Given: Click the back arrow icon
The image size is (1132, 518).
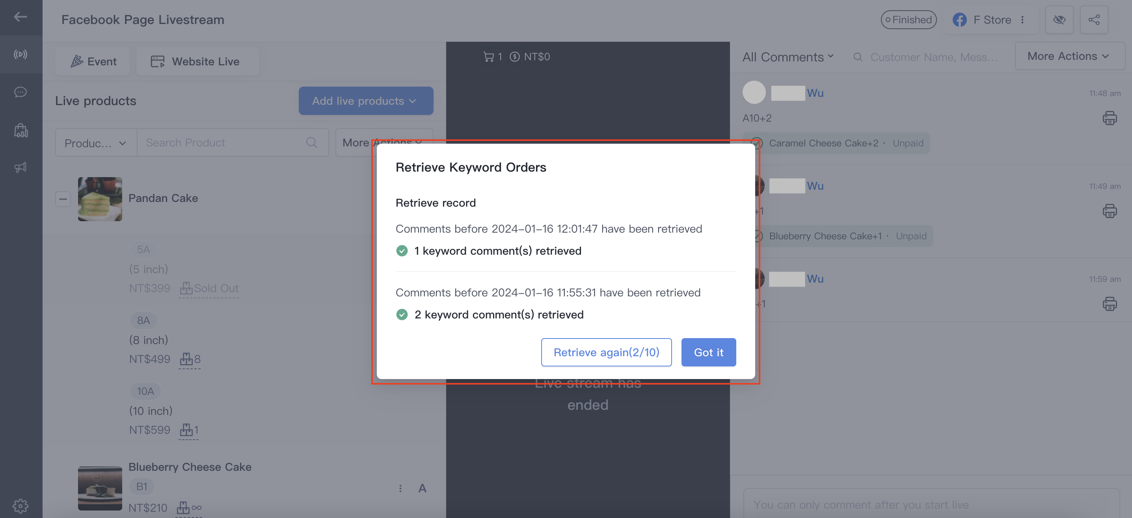Looking at the screenshot, I should 20,17.
